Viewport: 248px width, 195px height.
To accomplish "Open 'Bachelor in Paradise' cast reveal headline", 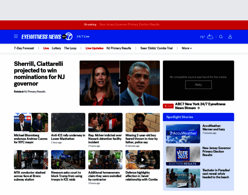I will pos(216,174).
